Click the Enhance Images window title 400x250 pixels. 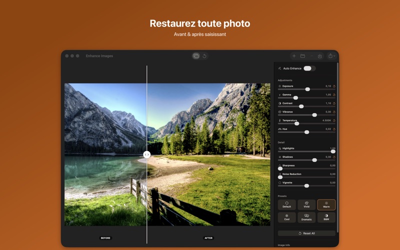coord(99,56)
